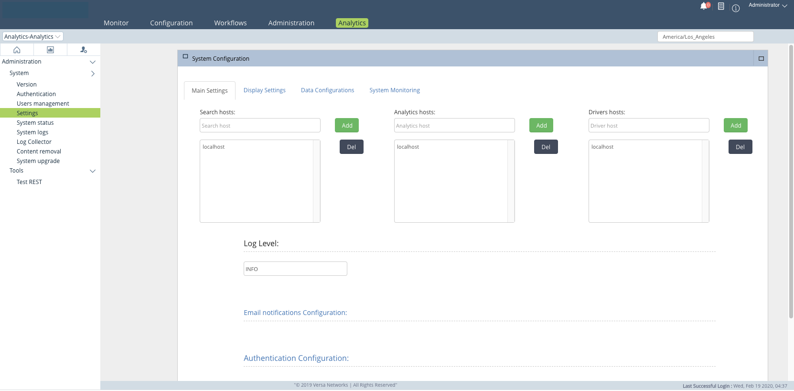Delete selected driver host
794x391 pixels.
point(740,147)
